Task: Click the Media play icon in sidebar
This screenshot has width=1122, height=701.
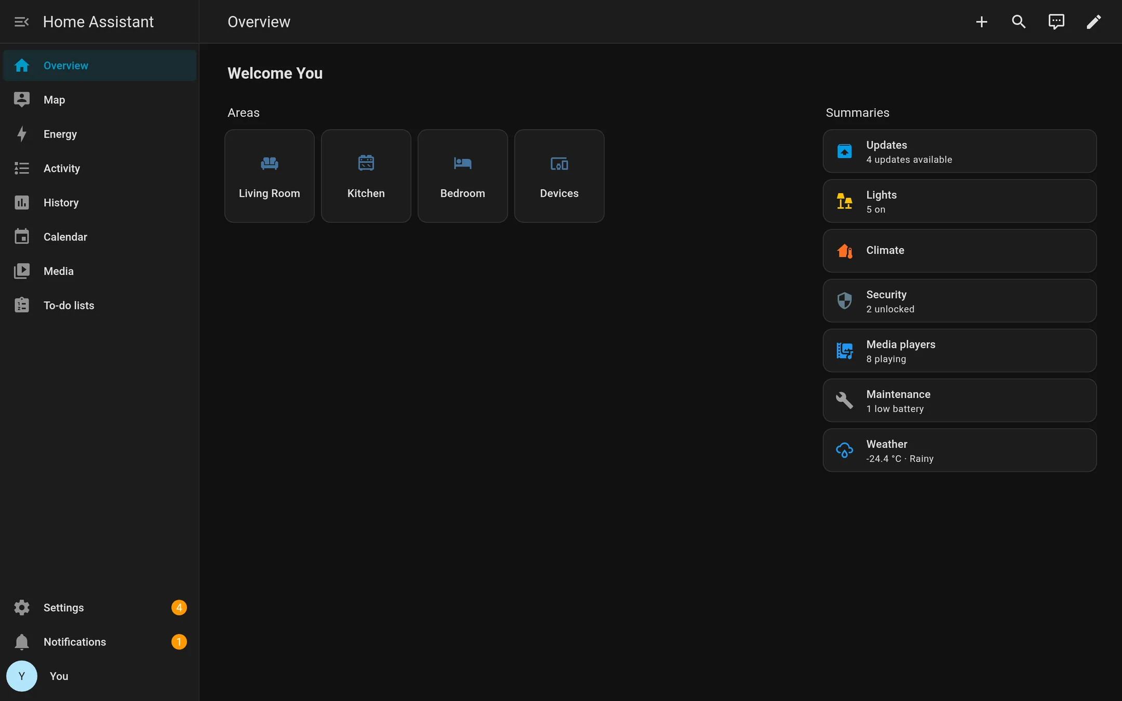Action: pyautogui.click(x=21, y=271)
